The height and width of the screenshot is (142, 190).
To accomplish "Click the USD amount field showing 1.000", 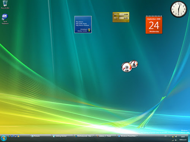I will point(124,14).
